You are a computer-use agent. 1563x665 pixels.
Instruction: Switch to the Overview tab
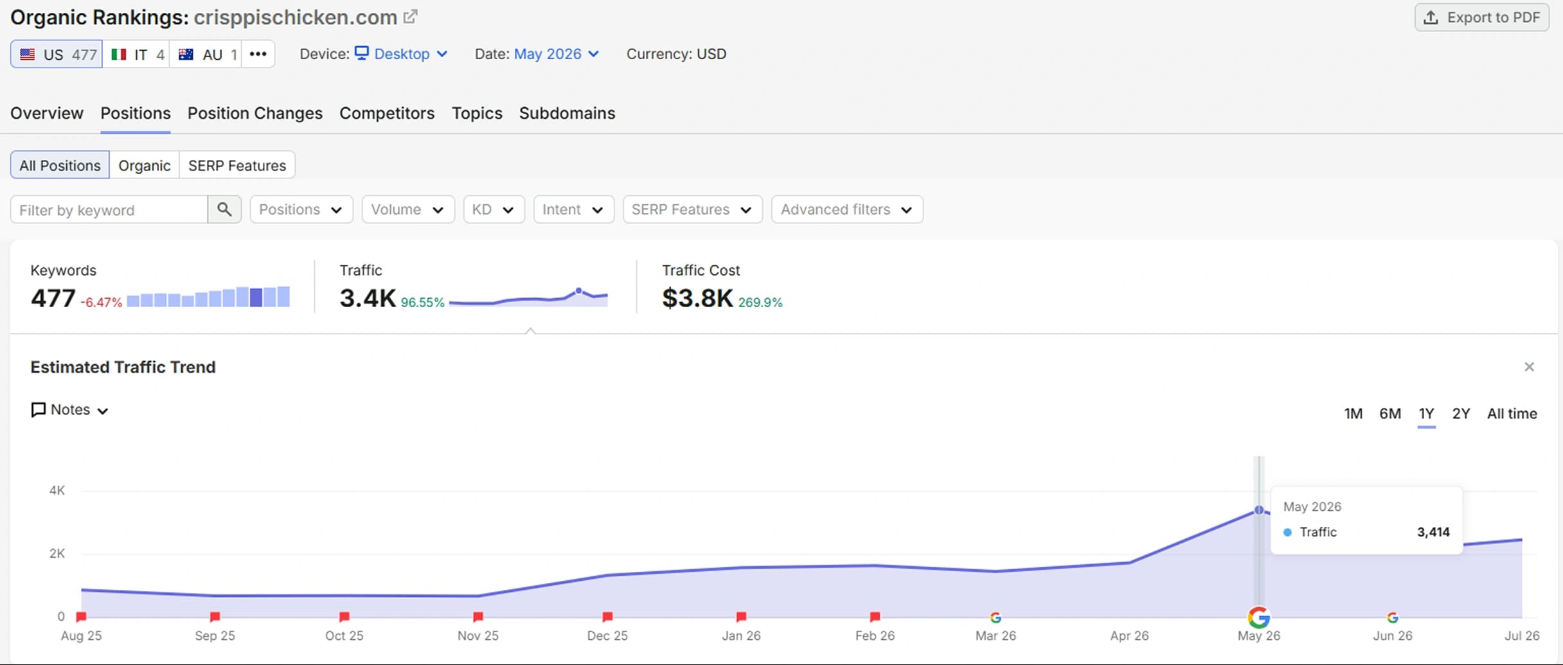(47, 113)
